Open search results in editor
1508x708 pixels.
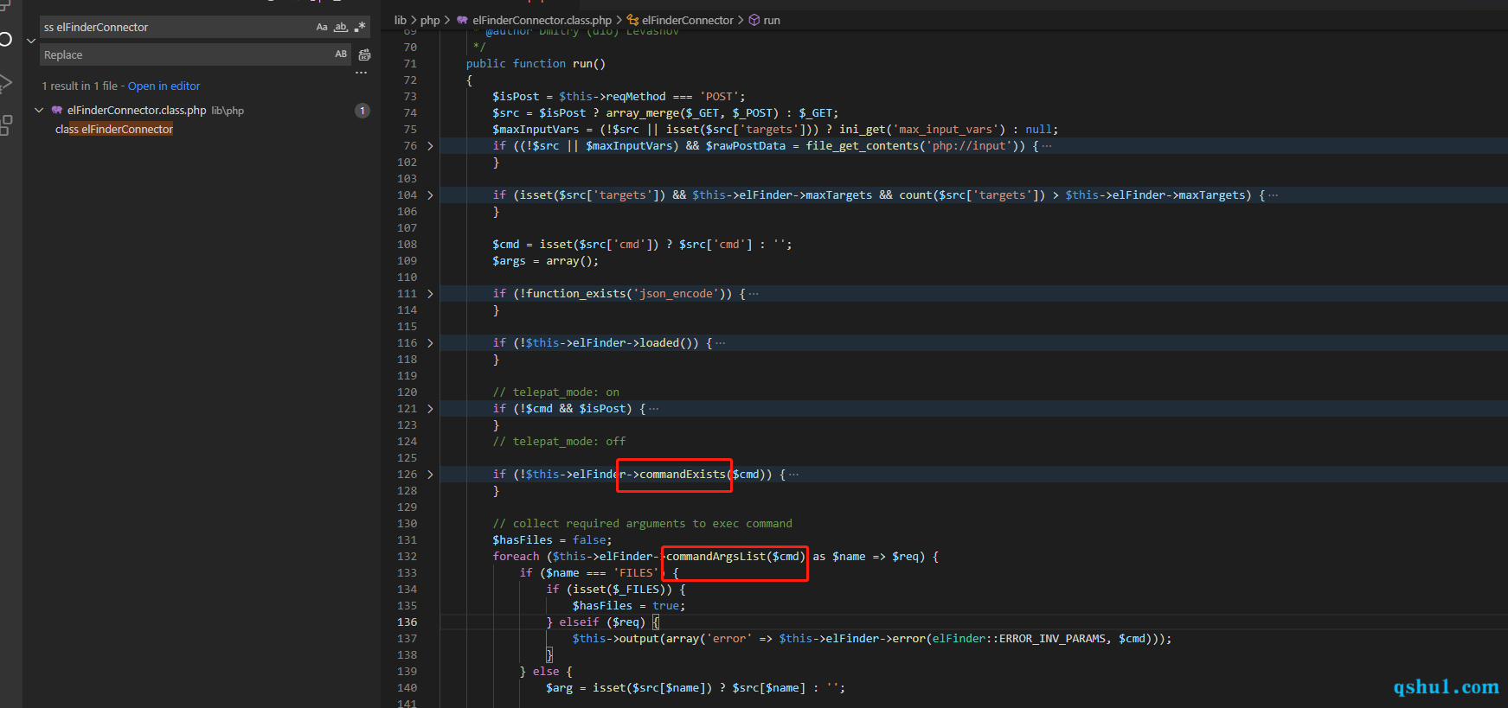164,86
